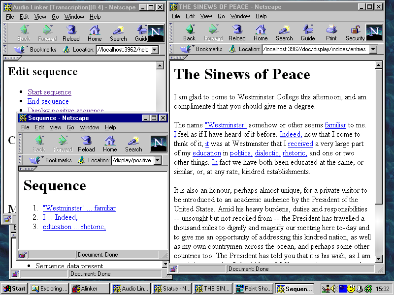The height and width of the screenshot is (295, 394).
Task: Open Bookmarks in the Sinews of Peace window
Action: [x=201, y=49]
